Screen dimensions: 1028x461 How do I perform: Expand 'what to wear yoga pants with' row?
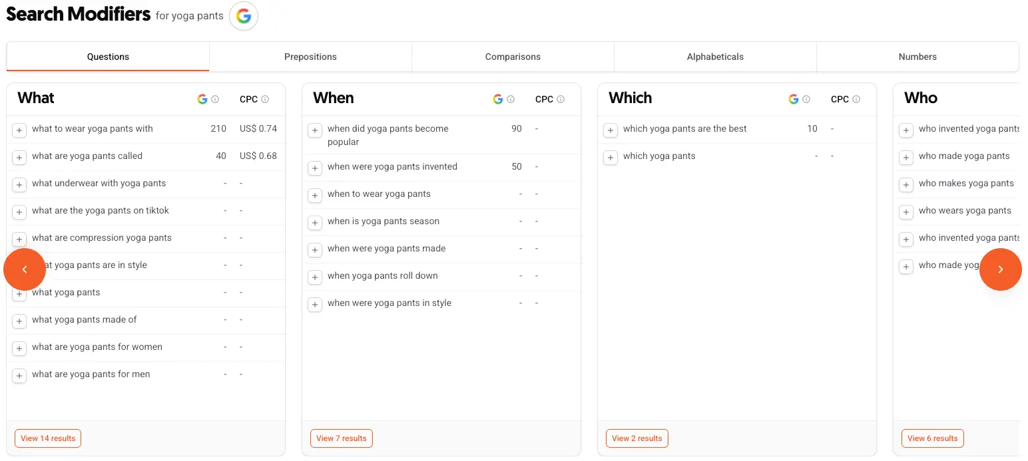coord(19,130)
